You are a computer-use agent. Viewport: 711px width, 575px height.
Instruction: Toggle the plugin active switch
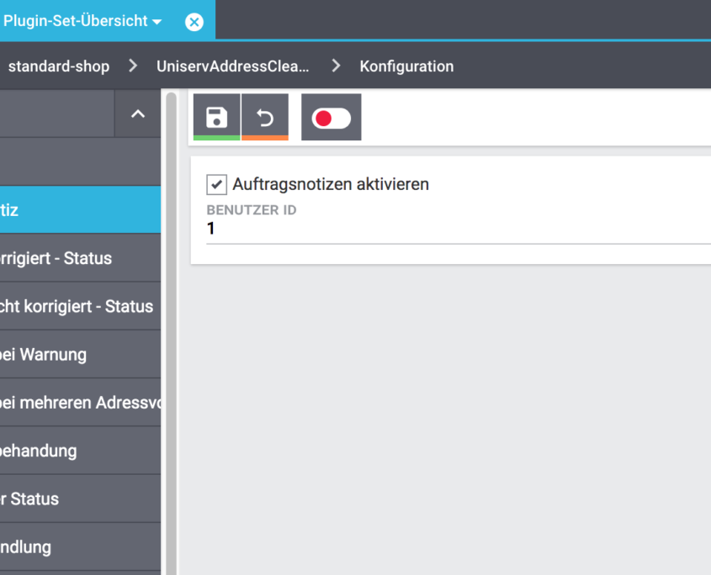coord(332,119)
